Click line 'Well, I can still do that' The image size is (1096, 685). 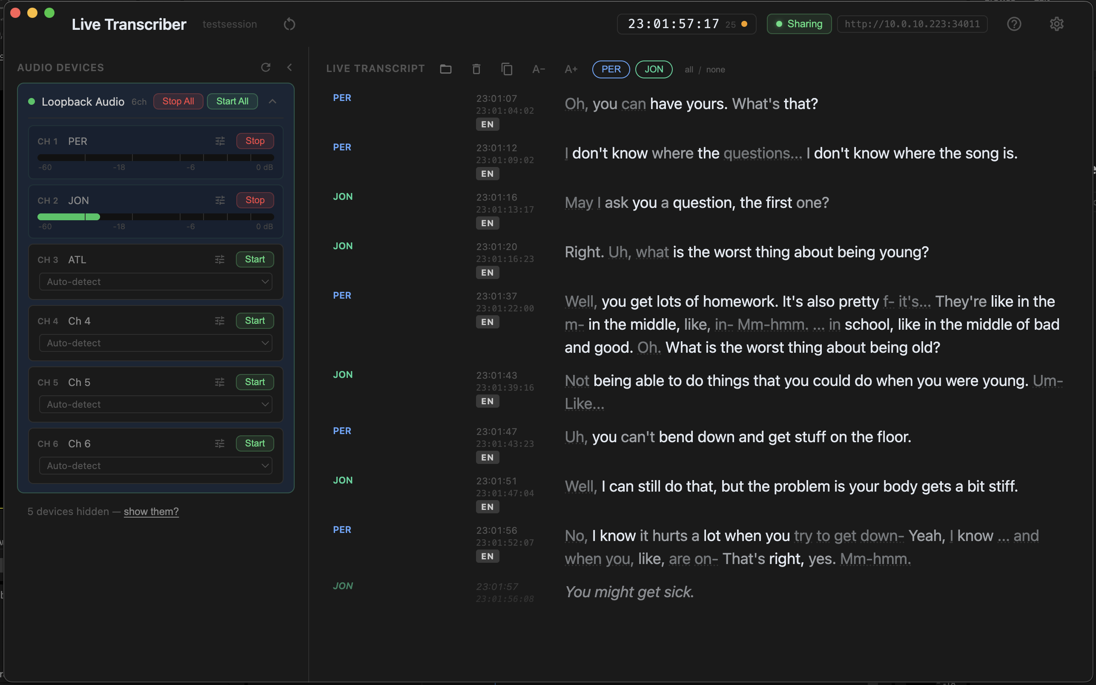click(791, 486)
